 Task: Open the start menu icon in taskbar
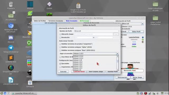pos(2,93)
